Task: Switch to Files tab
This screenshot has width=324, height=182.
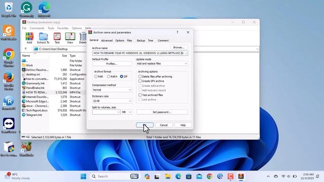Action: click(x=130, y=40)
